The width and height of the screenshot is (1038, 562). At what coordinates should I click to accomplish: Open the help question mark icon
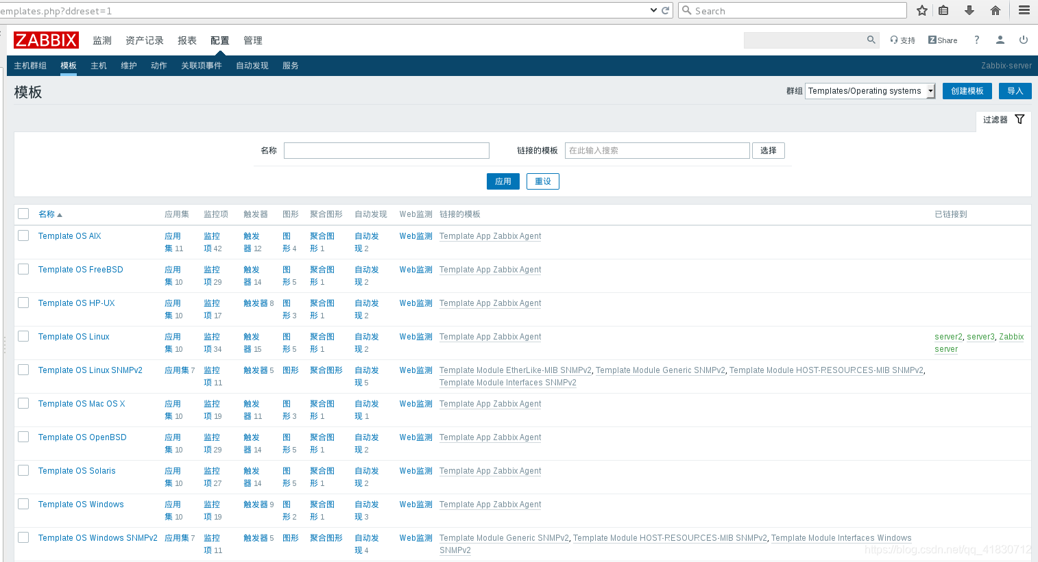[976, 40]
